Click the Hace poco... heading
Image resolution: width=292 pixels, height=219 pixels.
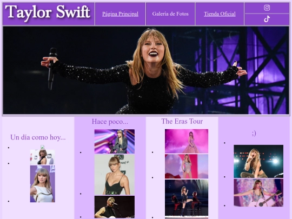(110, 122)
